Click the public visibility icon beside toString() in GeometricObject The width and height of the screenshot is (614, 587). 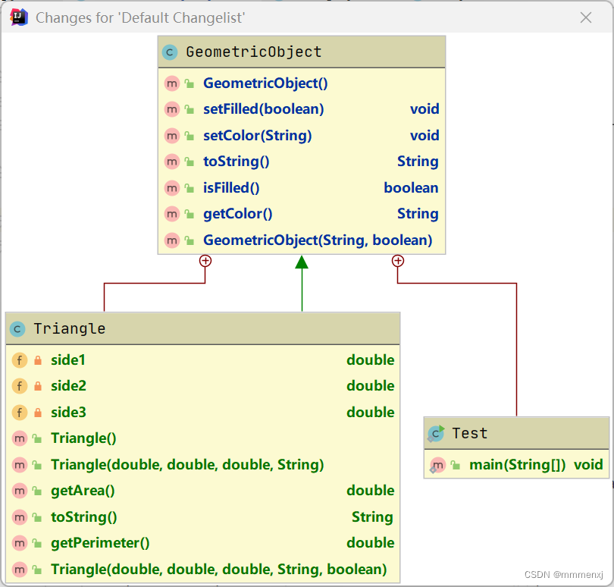190,162
